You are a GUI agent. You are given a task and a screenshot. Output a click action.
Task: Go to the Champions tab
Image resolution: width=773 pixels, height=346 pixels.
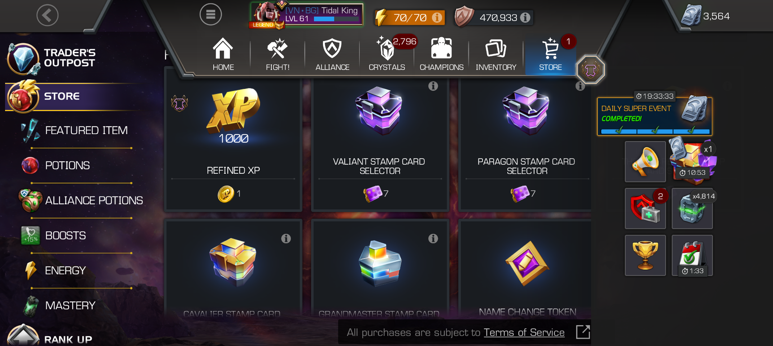pos(441,54)
